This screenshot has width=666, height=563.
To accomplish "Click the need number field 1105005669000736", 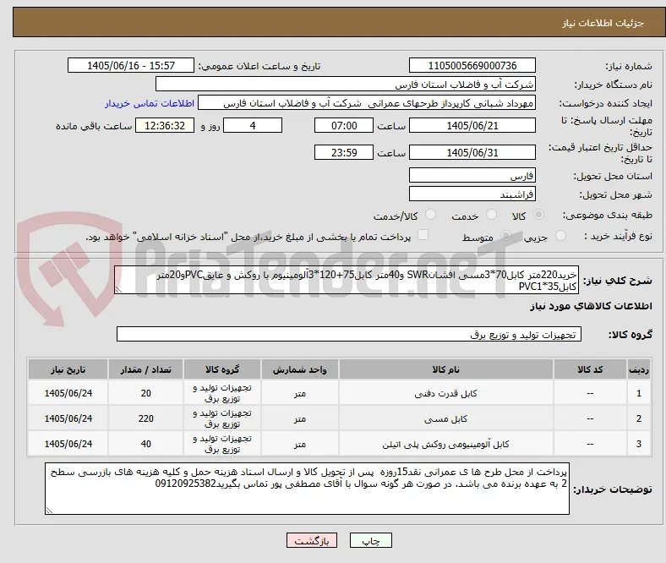I will click(472, 65).
